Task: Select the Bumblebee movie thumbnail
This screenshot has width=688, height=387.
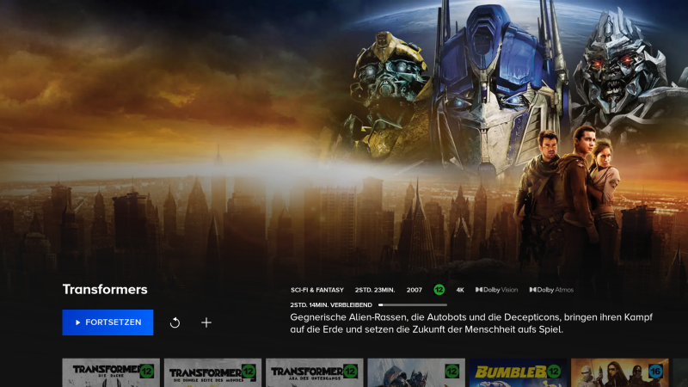Action: click(517, 373)
